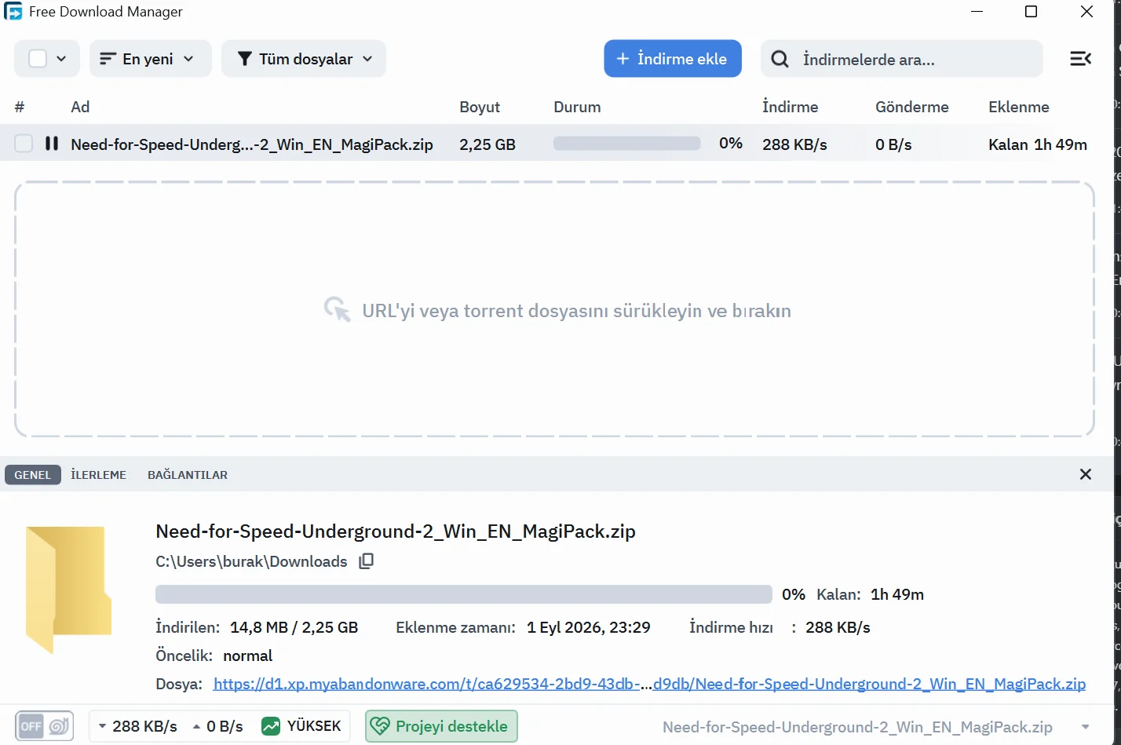Close the Free Download Manager window

tap(1087, 12)
